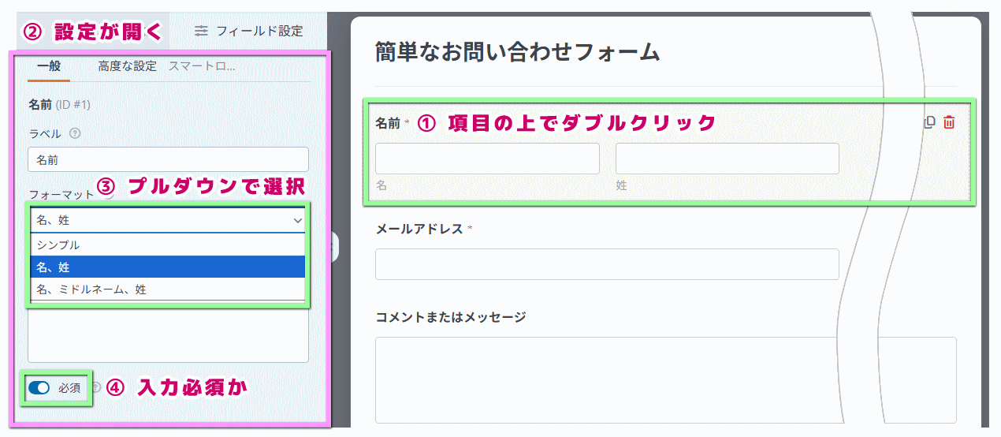The height and width of the screenshot is (437, 1001).
Task: Go to the スマートロ... tab
Action: pos(202,66)
